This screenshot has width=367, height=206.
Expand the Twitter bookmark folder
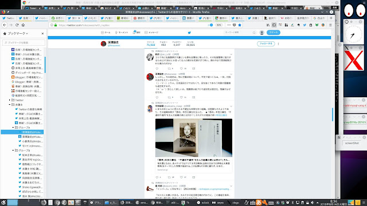click(x=10, y=100)
